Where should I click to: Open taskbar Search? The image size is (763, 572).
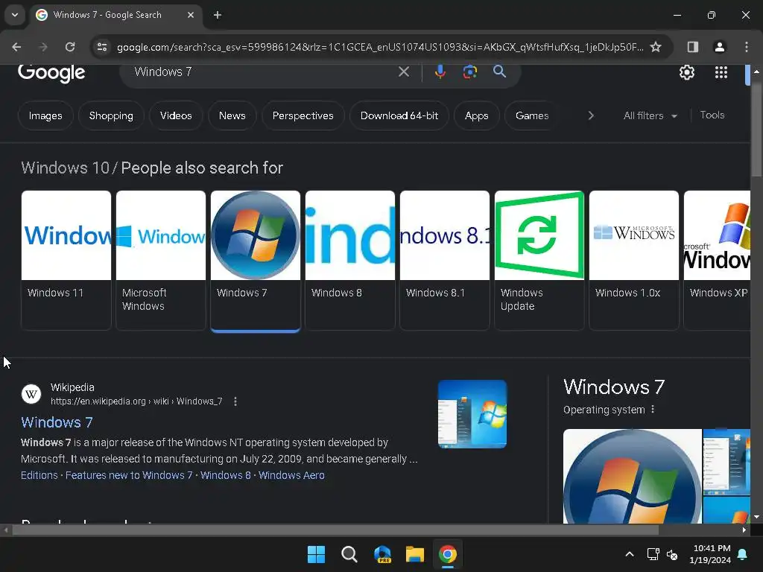point(349,554)
